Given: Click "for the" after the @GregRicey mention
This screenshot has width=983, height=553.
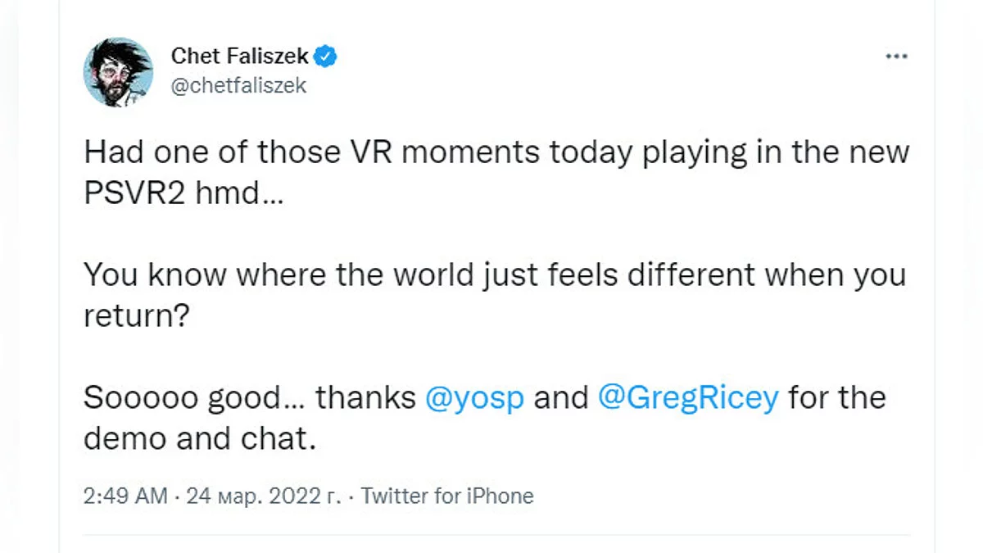Looking at the screenshot, I should point(837,398).
